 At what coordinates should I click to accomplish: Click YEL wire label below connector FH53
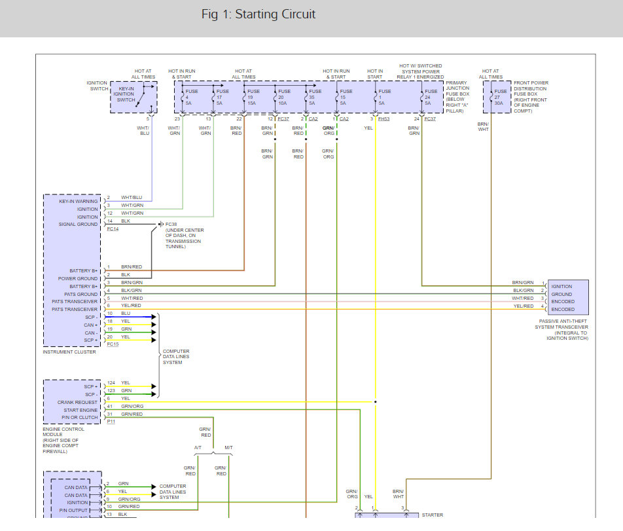pyautogui.click(x=368, y=128)
